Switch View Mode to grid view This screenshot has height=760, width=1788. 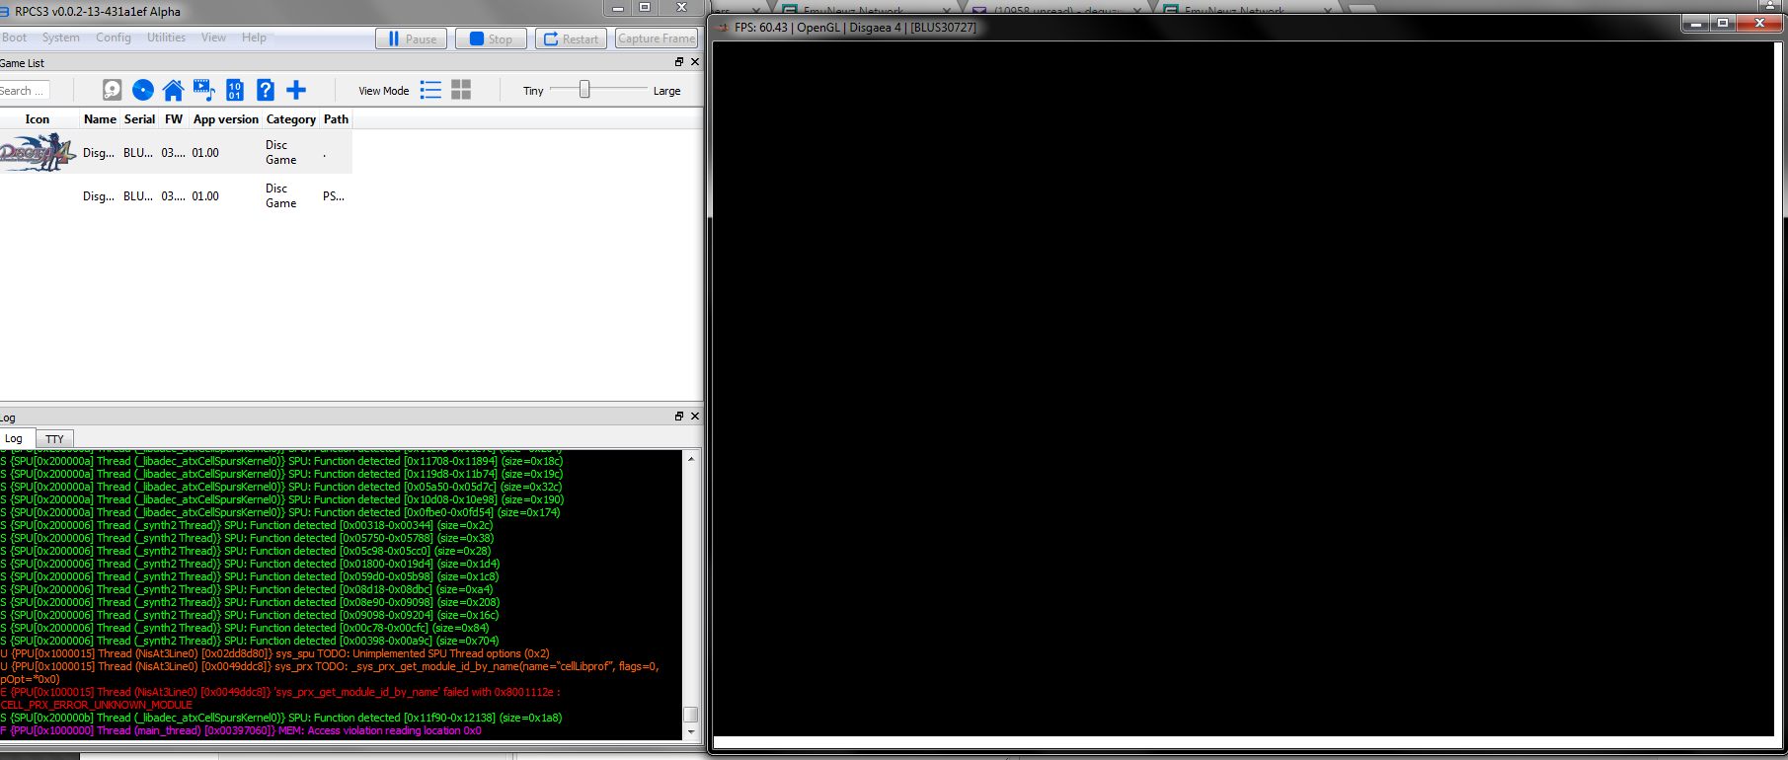coord(461,91)
